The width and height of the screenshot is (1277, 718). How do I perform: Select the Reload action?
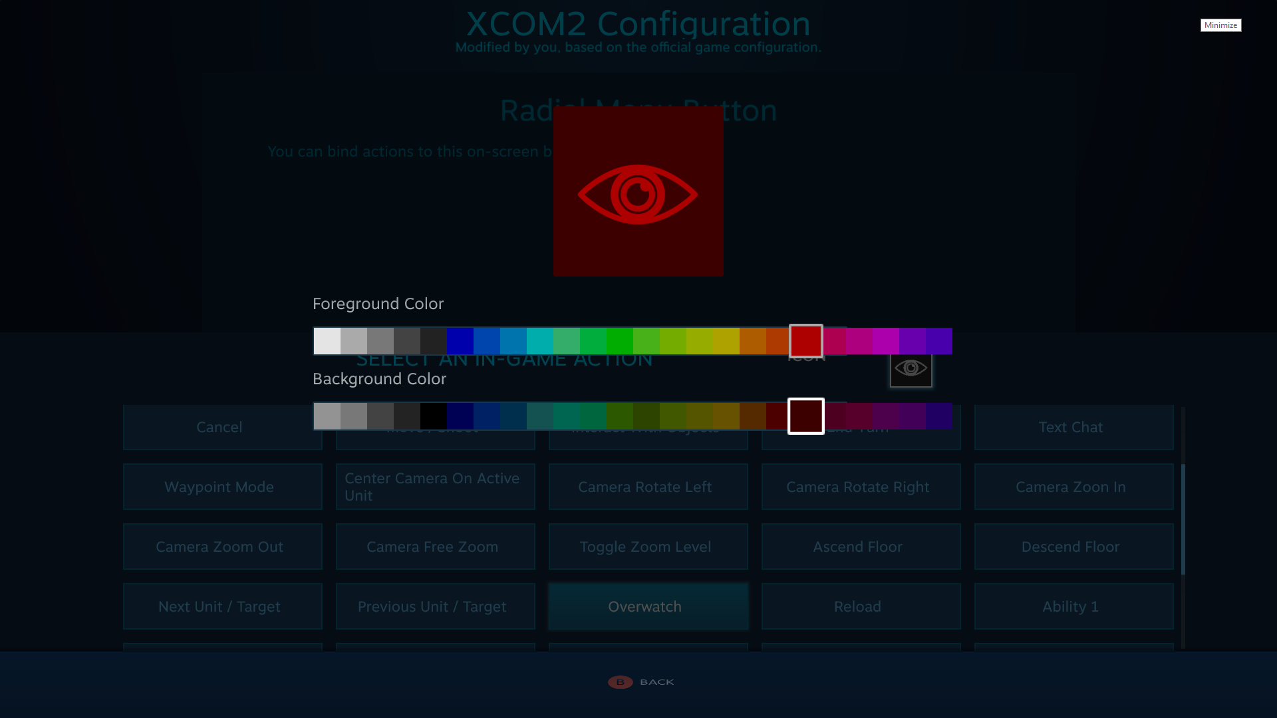pos(858,606)
